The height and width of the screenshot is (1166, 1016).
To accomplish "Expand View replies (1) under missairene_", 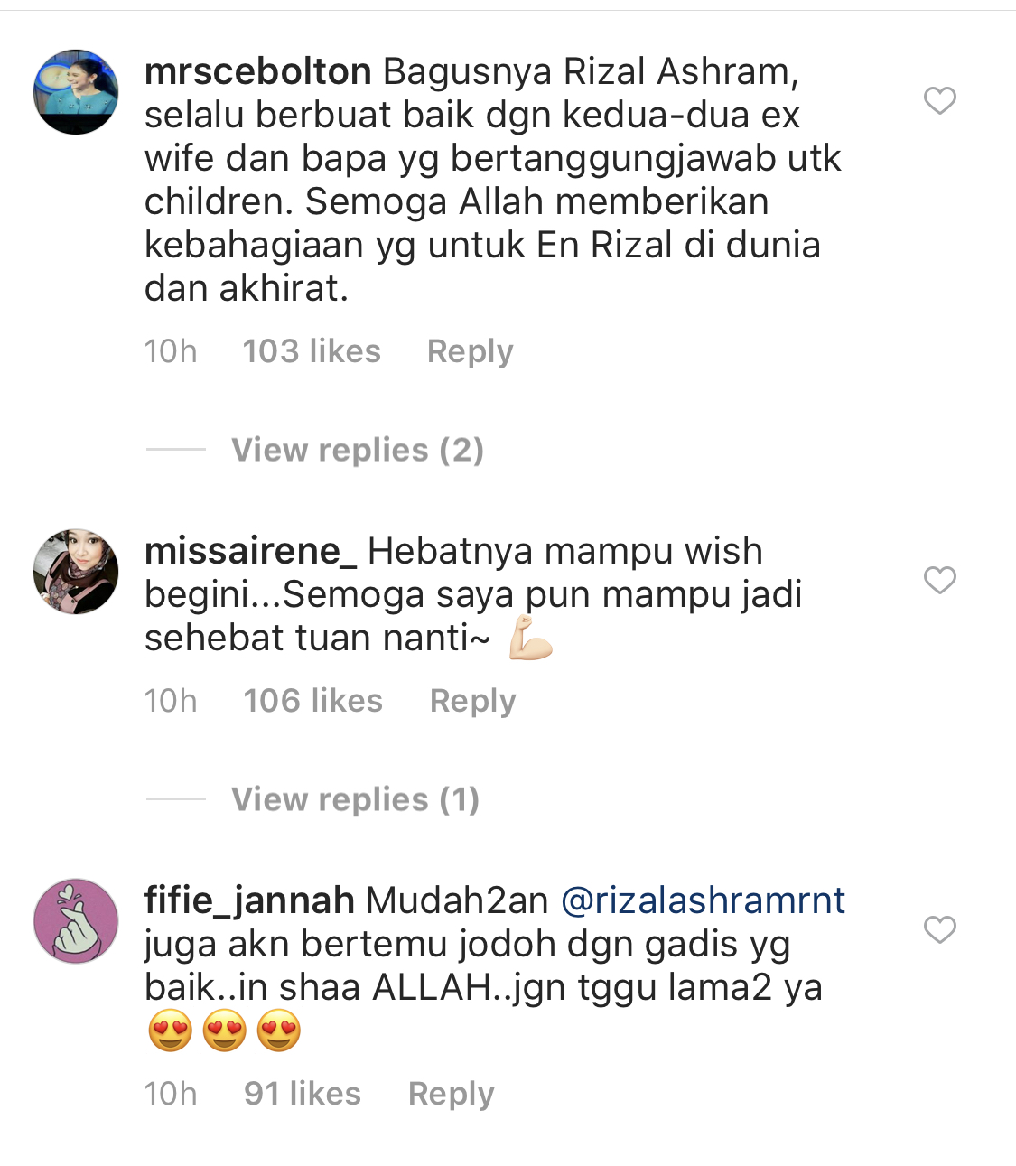I will pyautogui.click(x=356, y=799).
